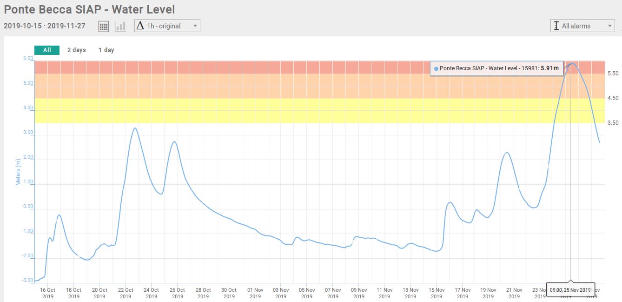622x302 pixels.
Task: Click the red alarm band
Action: (232, 67)
